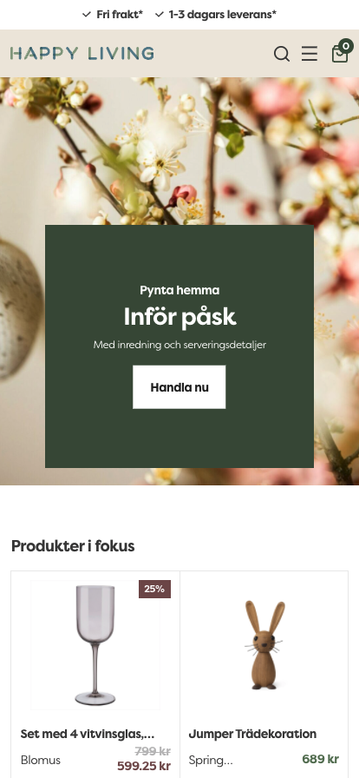359x778 pixels.
Task: Open the wine glass product image
Action: [x=95, y=645]
